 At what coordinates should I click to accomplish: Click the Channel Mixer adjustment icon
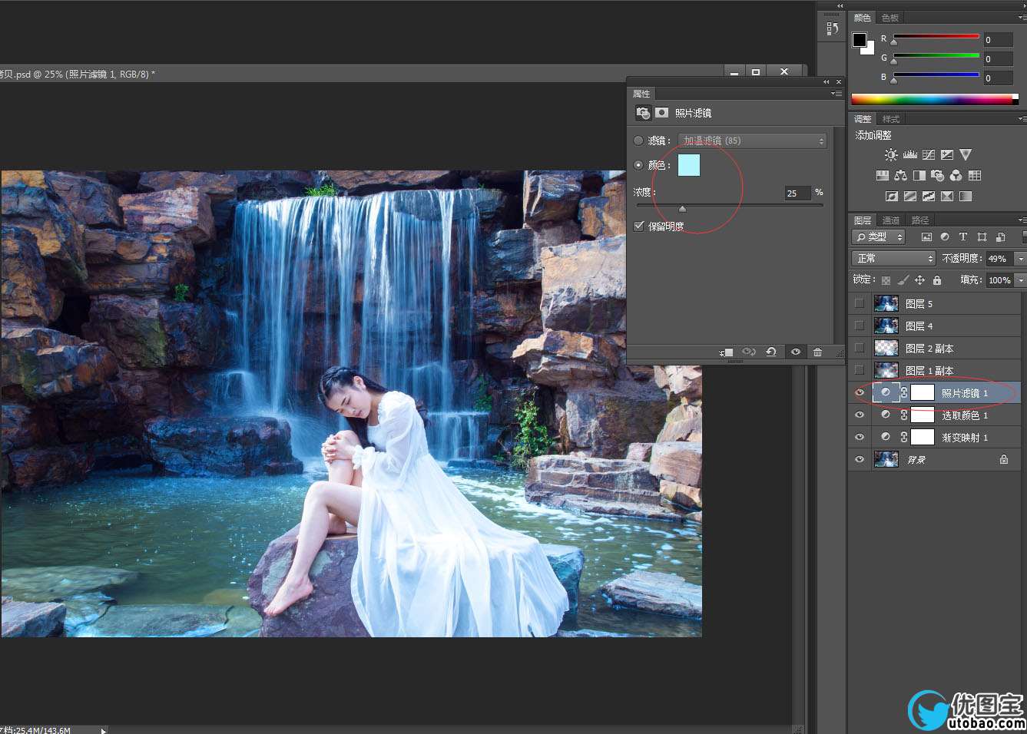tap(956, 176)
